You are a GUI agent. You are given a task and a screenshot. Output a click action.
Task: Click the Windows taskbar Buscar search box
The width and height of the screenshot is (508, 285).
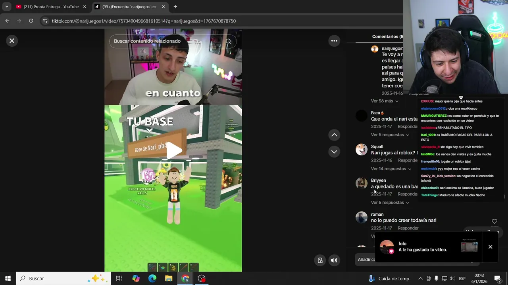[x=63, y=278]
